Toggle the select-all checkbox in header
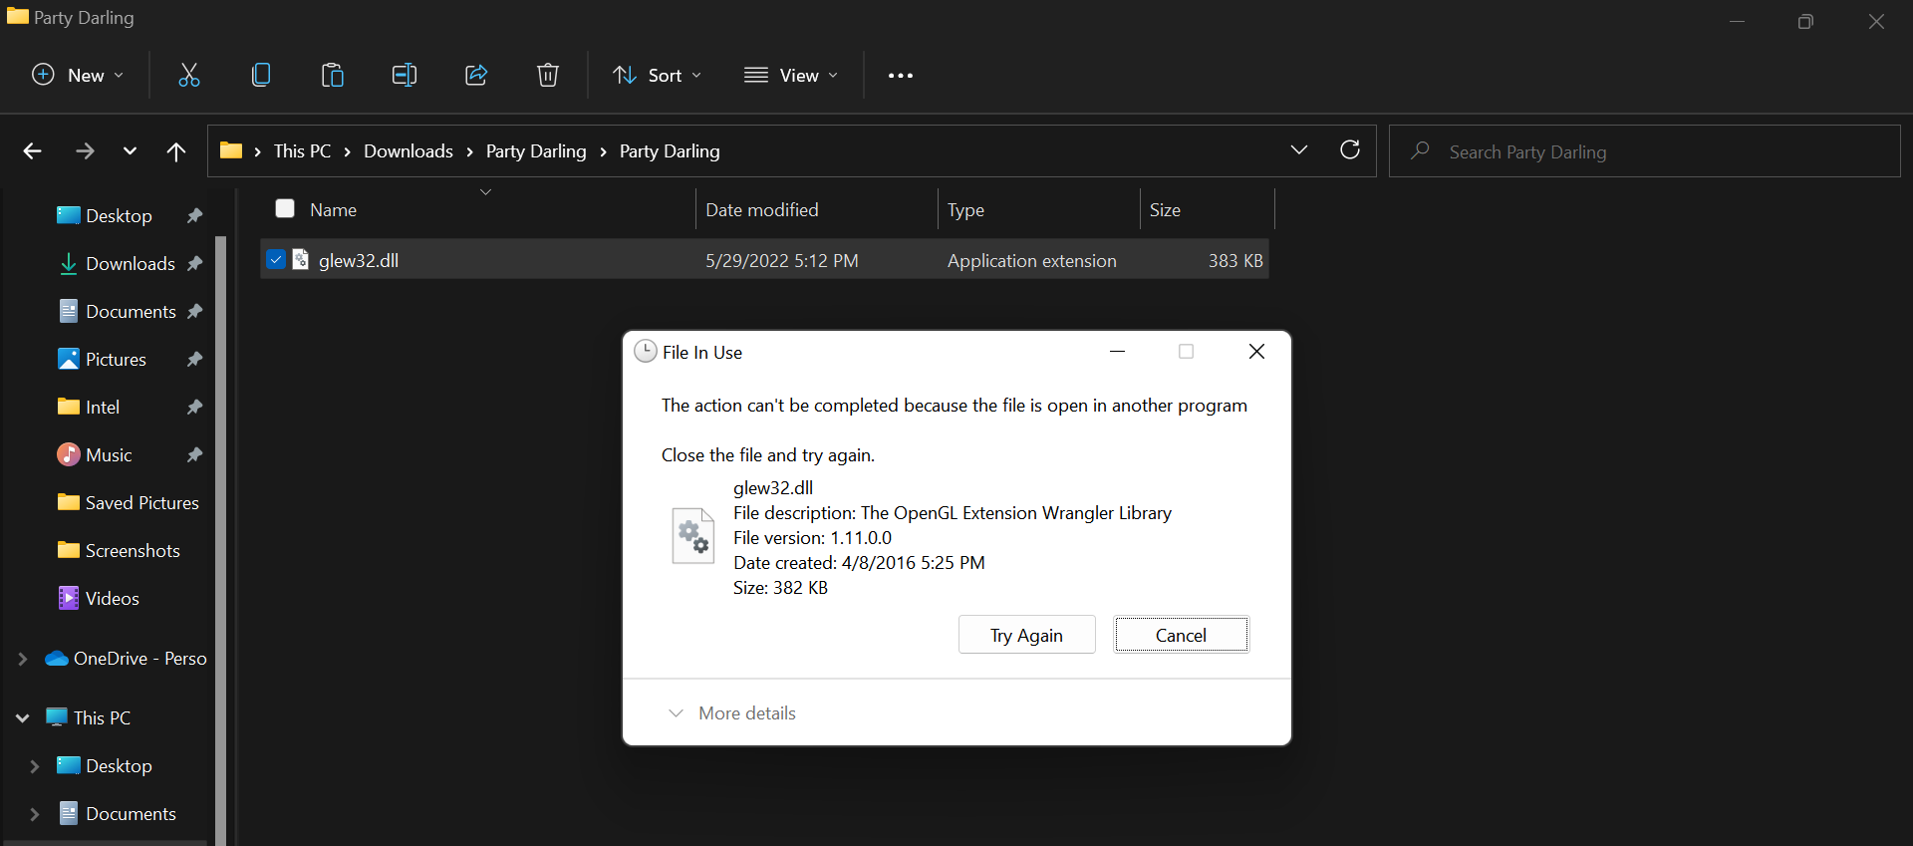The width and height of the screenshot is (1913, 846). (x=285, y=208)
